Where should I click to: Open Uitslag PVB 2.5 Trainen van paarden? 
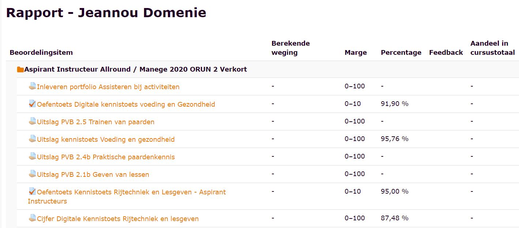[95, 122]
